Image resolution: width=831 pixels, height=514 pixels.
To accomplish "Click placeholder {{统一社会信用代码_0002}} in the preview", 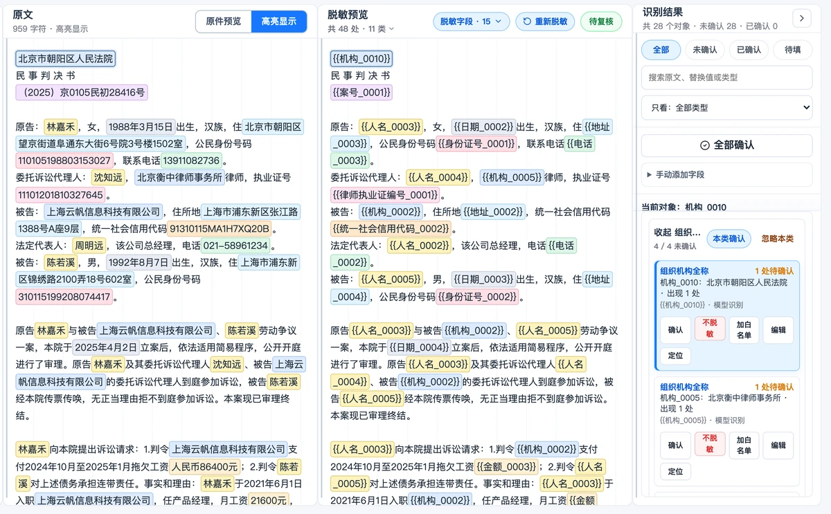I will tap(391, 228).
